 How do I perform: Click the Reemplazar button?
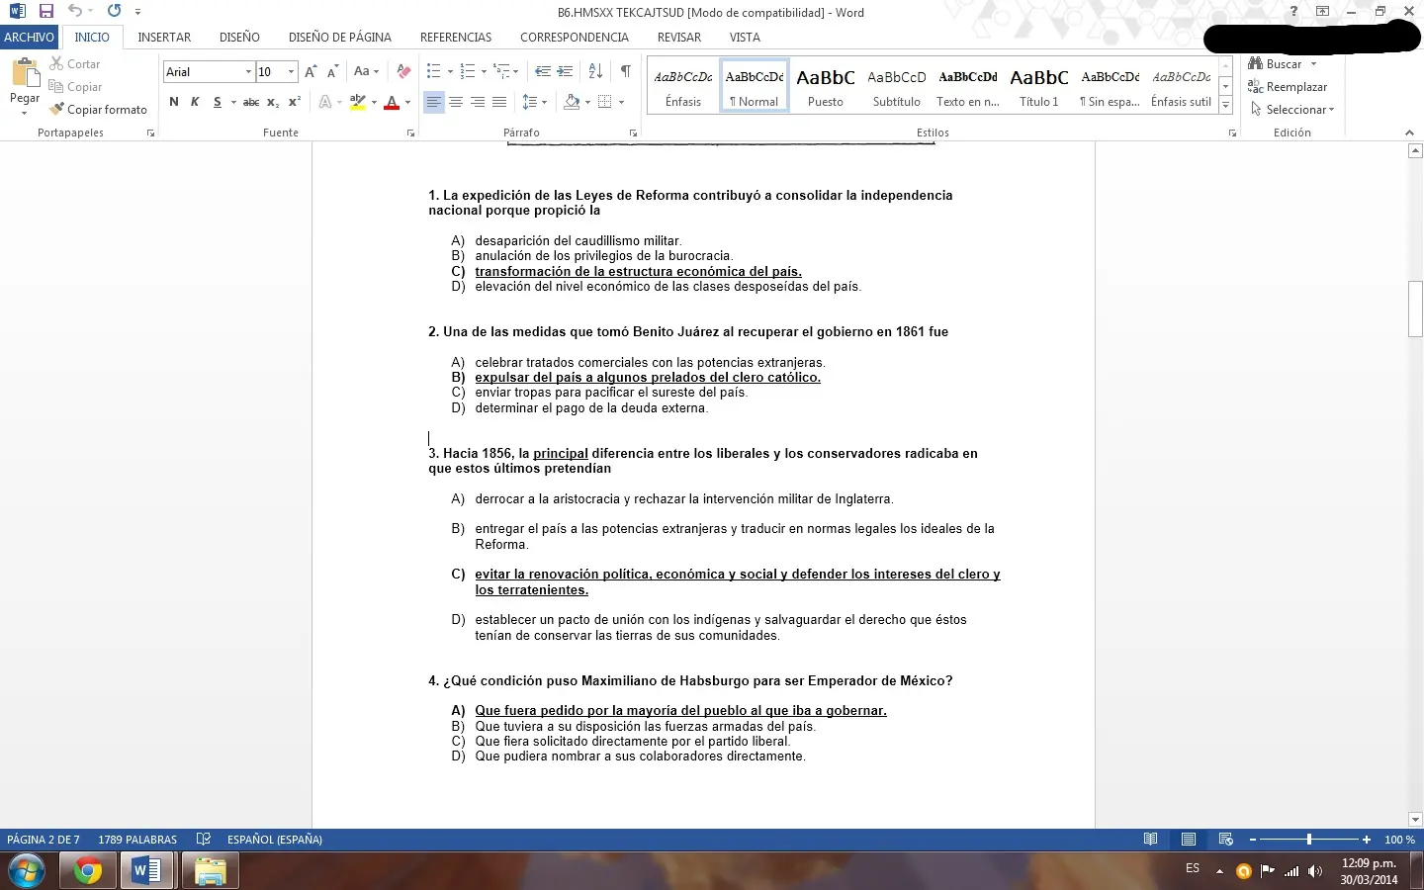click(x=1288, y=87)
